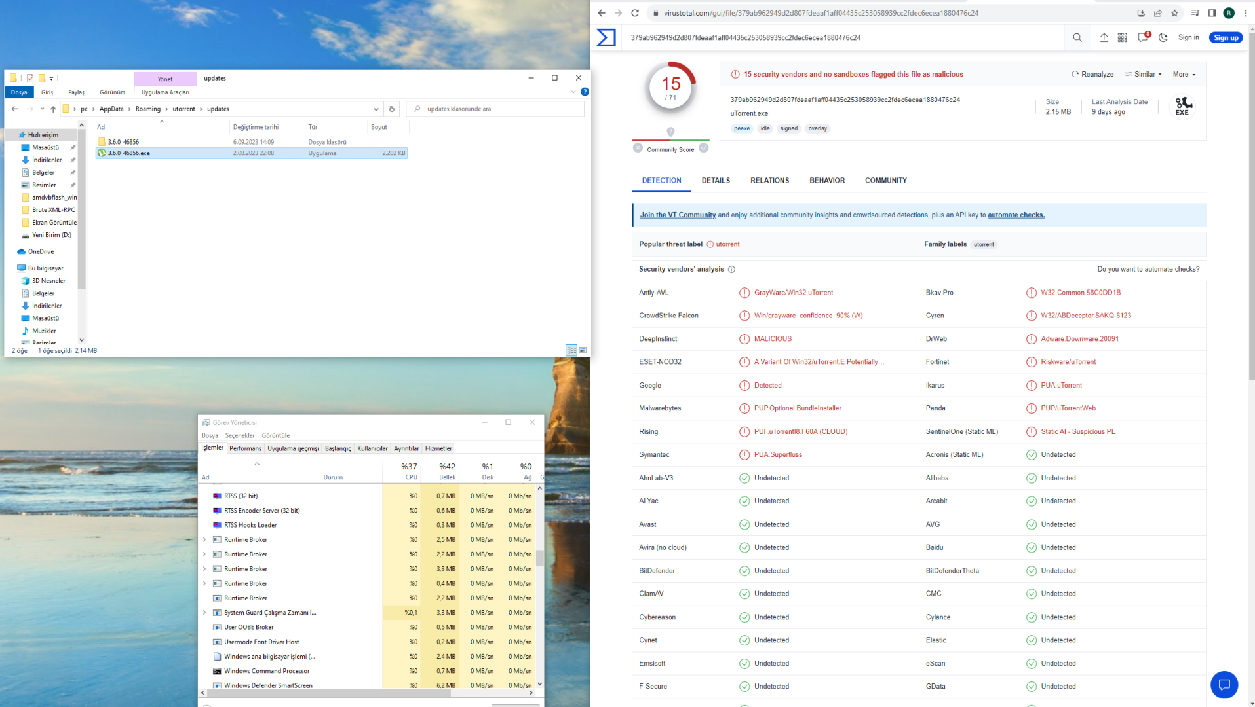
Task: Bookmark this page with the star icon
Action: [x=1175, y=13]
